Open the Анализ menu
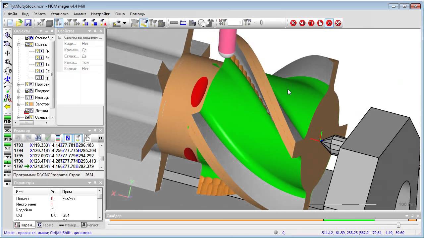This screenshot has height=238, width=424. coord(80,14)
